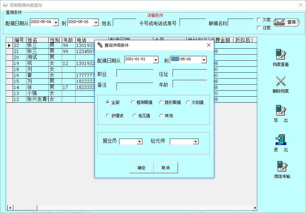Select the 框架眼镜 radio option
Viewport: 306px width, 213px height.
(133, 103)
